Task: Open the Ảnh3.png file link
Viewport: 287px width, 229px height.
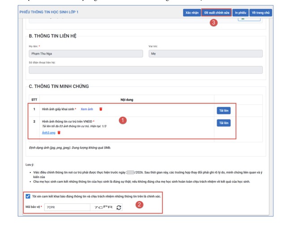Action: tap(48, 132)
